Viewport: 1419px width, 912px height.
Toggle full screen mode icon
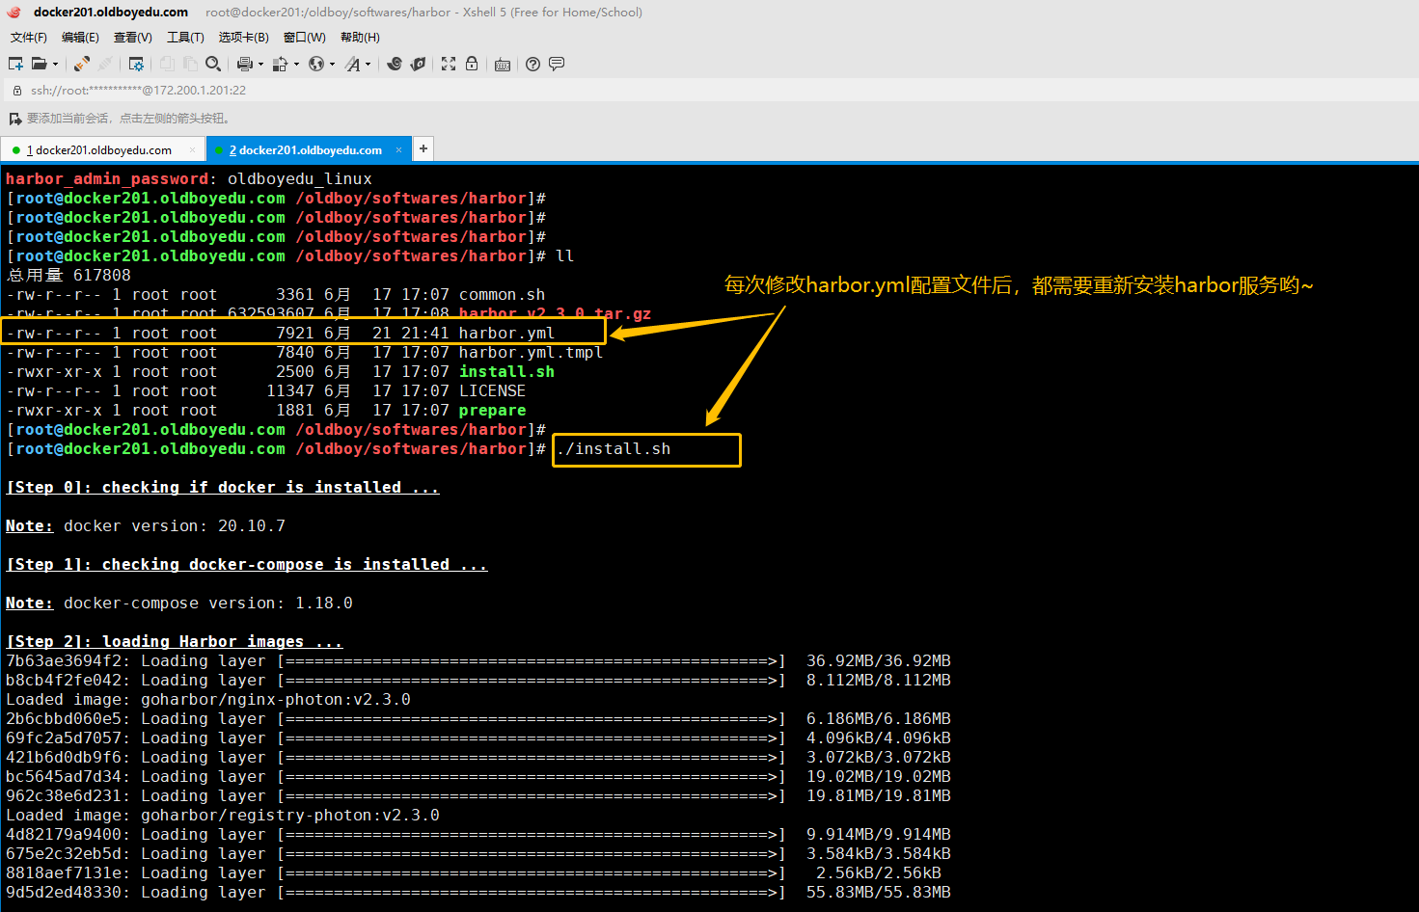(x=449, y=64)
